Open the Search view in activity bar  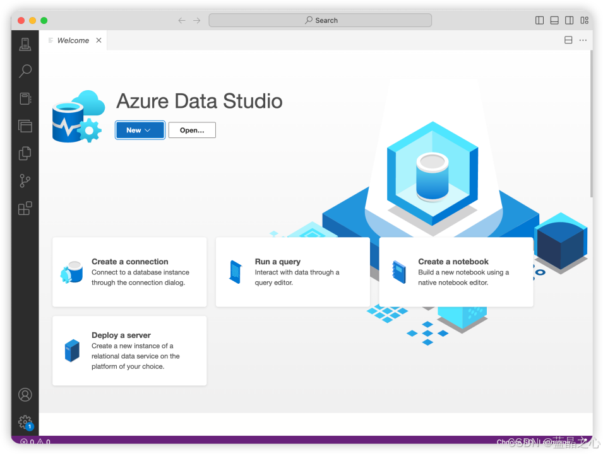[x=25, y=71]
